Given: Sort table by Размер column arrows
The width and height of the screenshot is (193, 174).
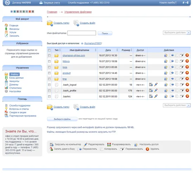Looking at the screenshot, I should coord(131,50).
